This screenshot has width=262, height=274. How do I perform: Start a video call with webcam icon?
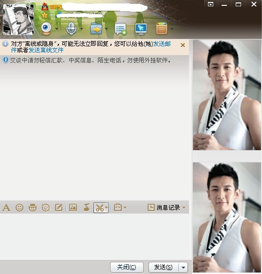[x=46, y=28]
